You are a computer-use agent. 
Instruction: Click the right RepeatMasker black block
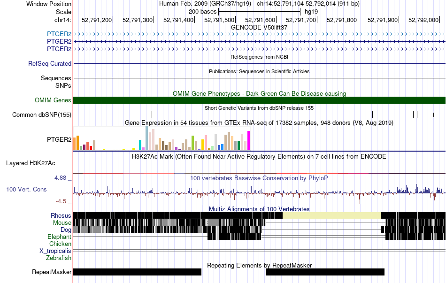(x=325, y=272)
